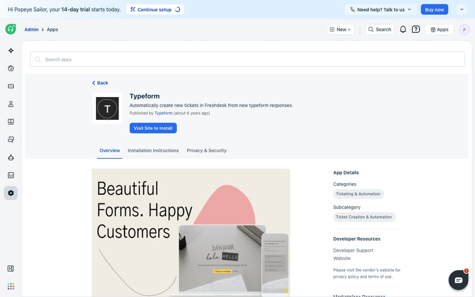Open the Contacts person icon in sidebar
The width and height of the screenshot is (475, 297).
[11, 104]
